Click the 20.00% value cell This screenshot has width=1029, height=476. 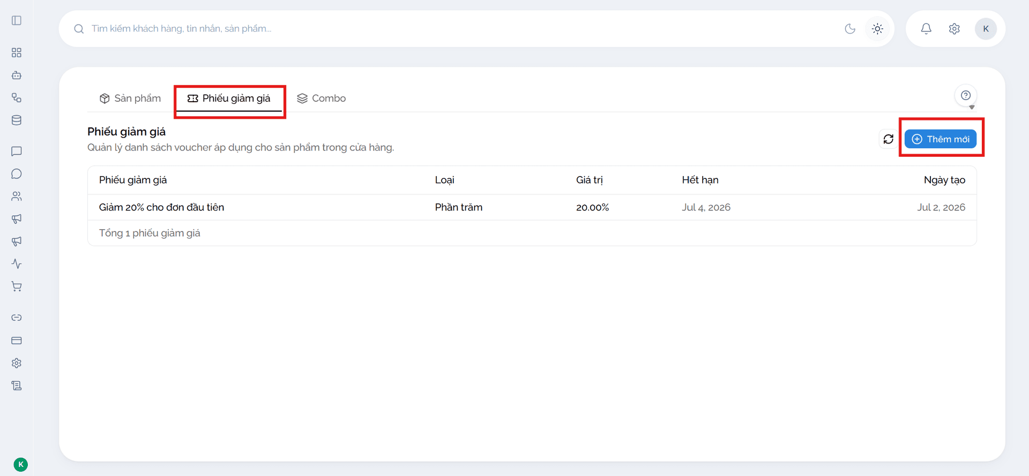[592, 207]
